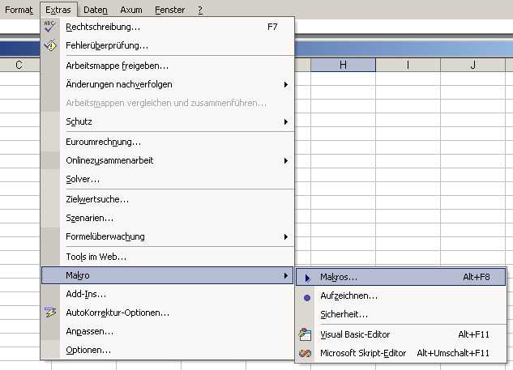Expand the Schutz submenu
This screenshot has height=370, width=513.
pos(286,121)
